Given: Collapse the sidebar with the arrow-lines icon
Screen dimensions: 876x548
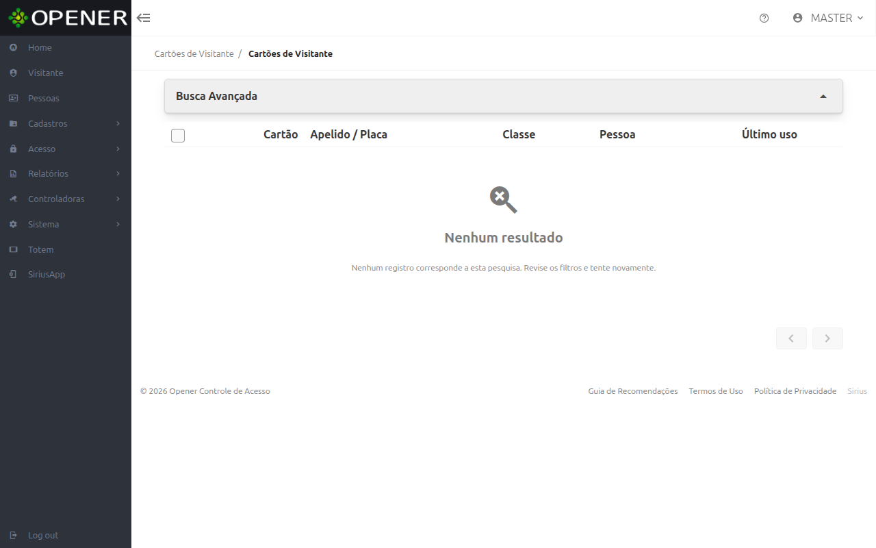Looking at the screenshot, I should (144, 18).
